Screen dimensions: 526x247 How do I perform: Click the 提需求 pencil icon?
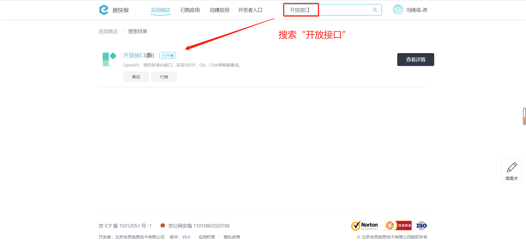[511, 167]
